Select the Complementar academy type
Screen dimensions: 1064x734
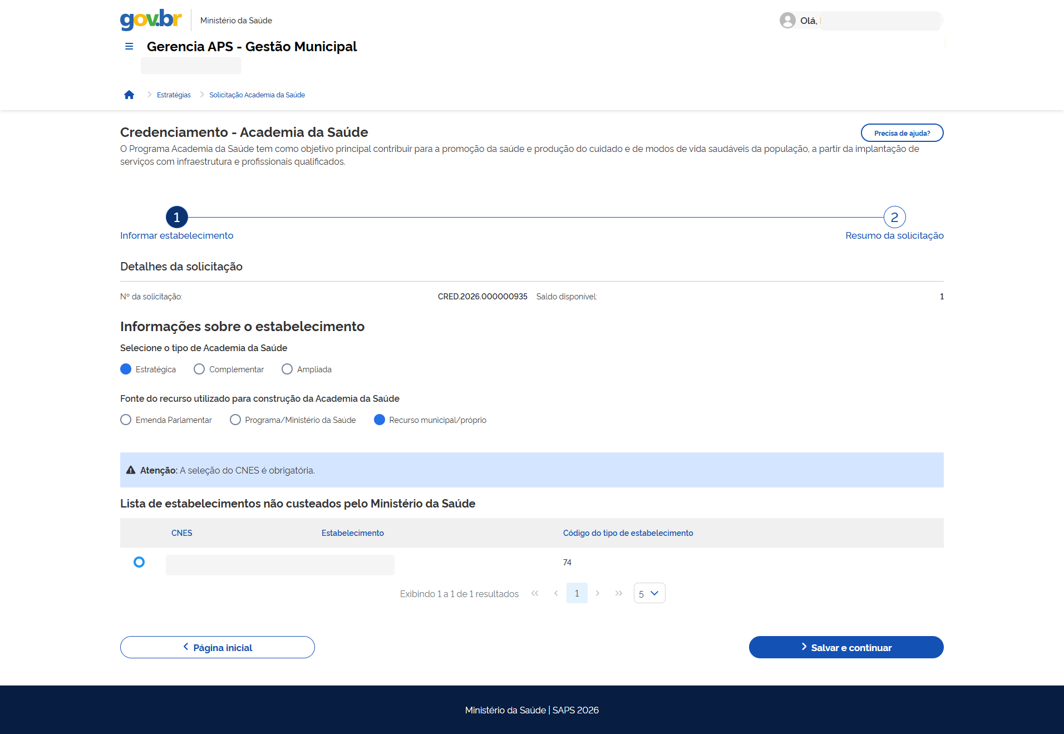coord(199,369)
